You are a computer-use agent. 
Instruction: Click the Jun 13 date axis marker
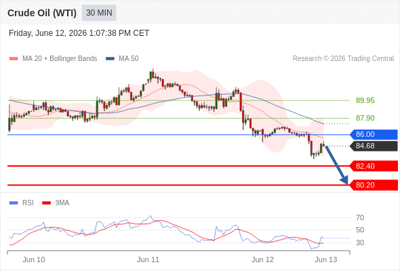pos(326,259)
